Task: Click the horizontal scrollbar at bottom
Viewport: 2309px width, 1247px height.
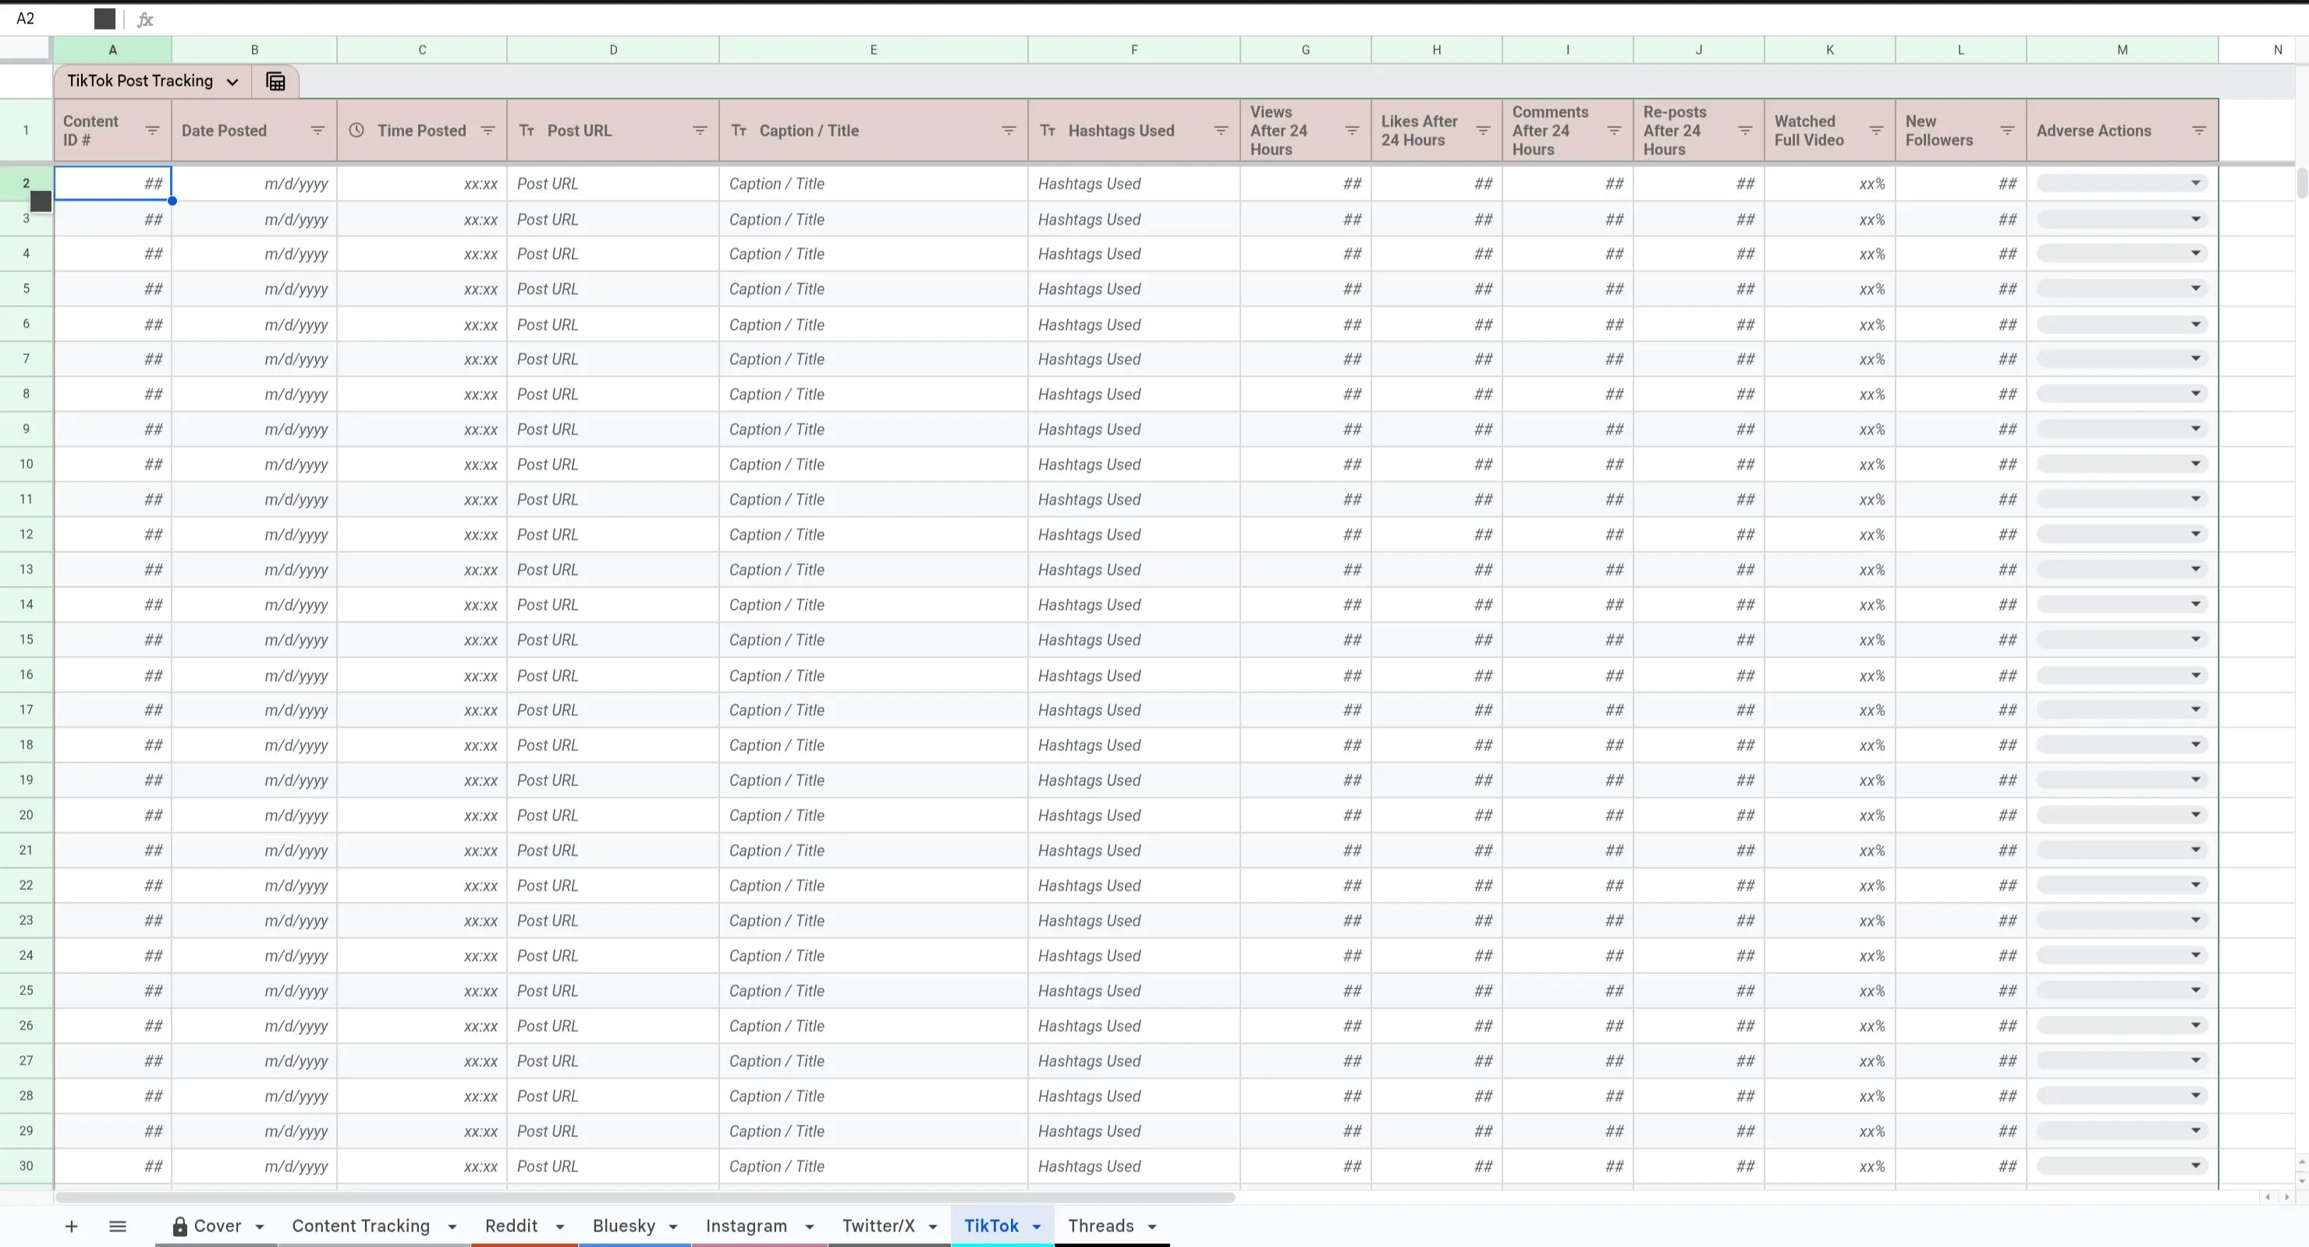Action: point(645,1198)
